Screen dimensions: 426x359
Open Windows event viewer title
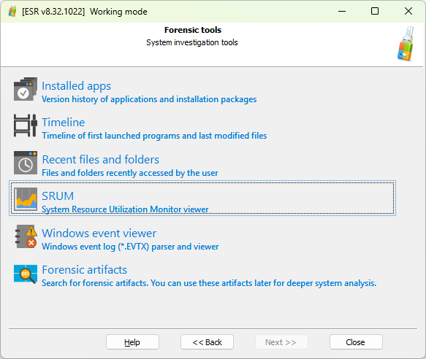click(x=99, y=233)
